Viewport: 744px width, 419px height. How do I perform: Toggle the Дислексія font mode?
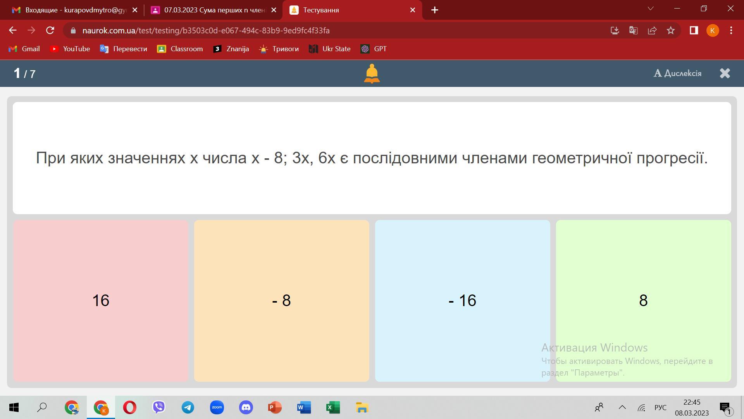[x=677, y=73]
